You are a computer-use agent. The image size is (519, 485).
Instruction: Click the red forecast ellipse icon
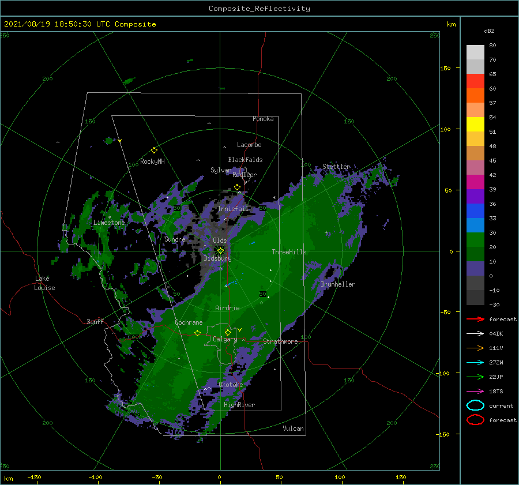click(x=475, y=420)
